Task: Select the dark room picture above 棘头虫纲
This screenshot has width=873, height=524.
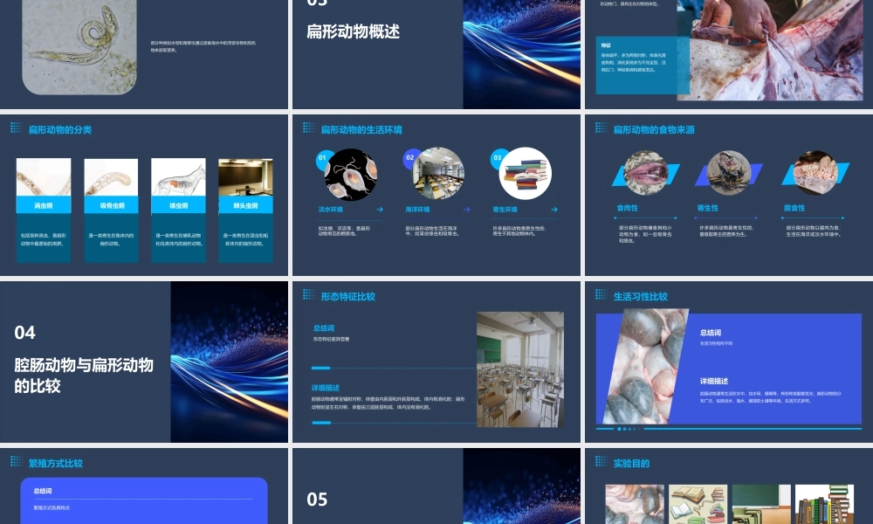Action: point(245,177)
